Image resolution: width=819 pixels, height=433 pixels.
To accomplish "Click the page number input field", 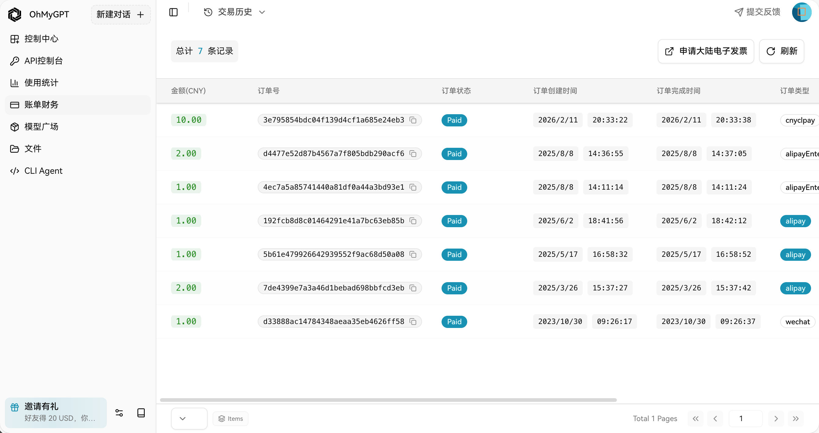I will tap(745, 418).
